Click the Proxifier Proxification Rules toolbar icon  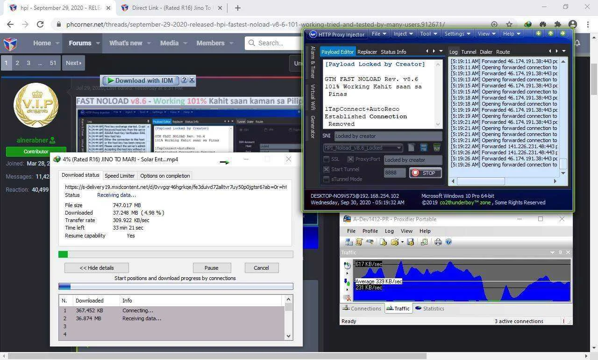(x=359, y=242)
